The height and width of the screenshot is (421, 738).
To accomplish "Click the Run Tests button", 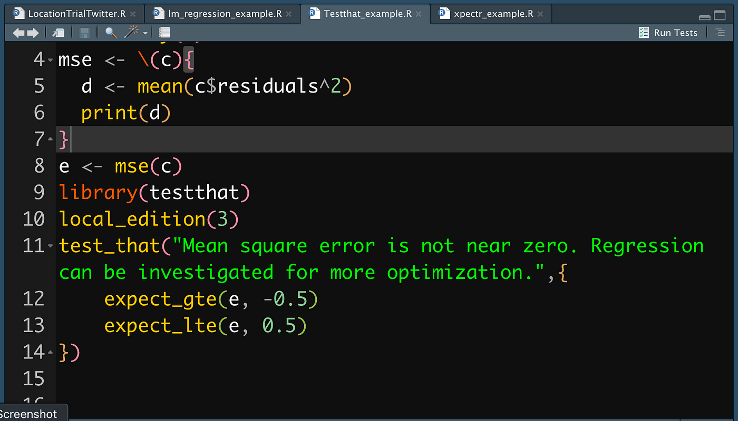I will tap(667, 33).
